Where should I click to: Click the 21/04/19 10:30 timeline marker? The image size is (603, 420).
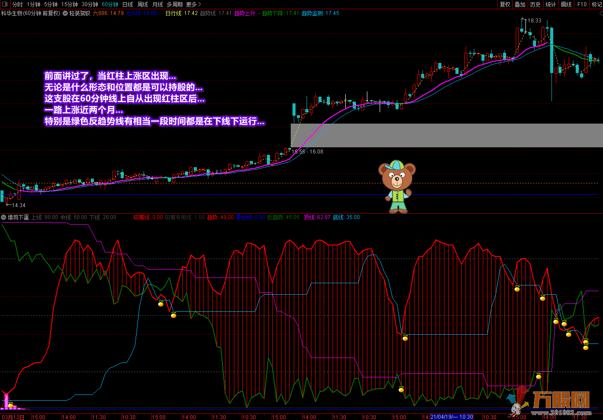[451, 417]
